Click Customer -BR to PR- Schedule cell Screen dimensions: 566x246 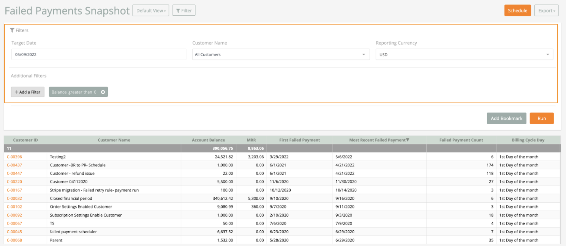[x=114, y=165]
